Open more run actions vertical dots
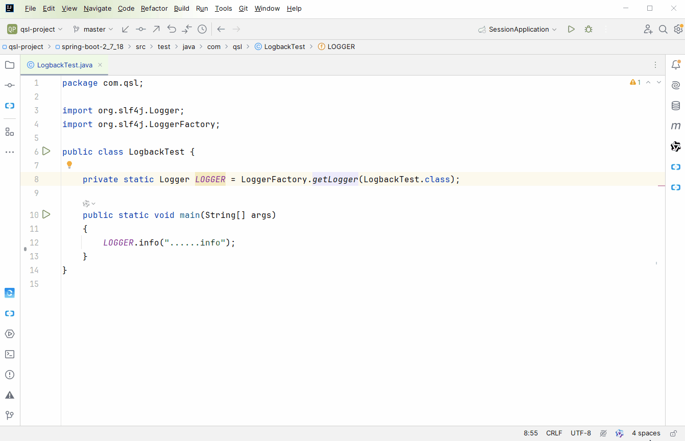This screenshot has height=441, width=685. 606,29
